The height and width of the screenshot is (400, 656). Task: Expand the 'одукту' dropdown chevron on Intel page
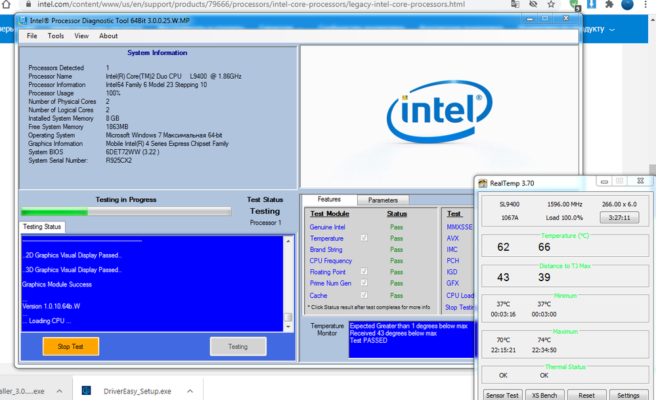click(612, 30)
